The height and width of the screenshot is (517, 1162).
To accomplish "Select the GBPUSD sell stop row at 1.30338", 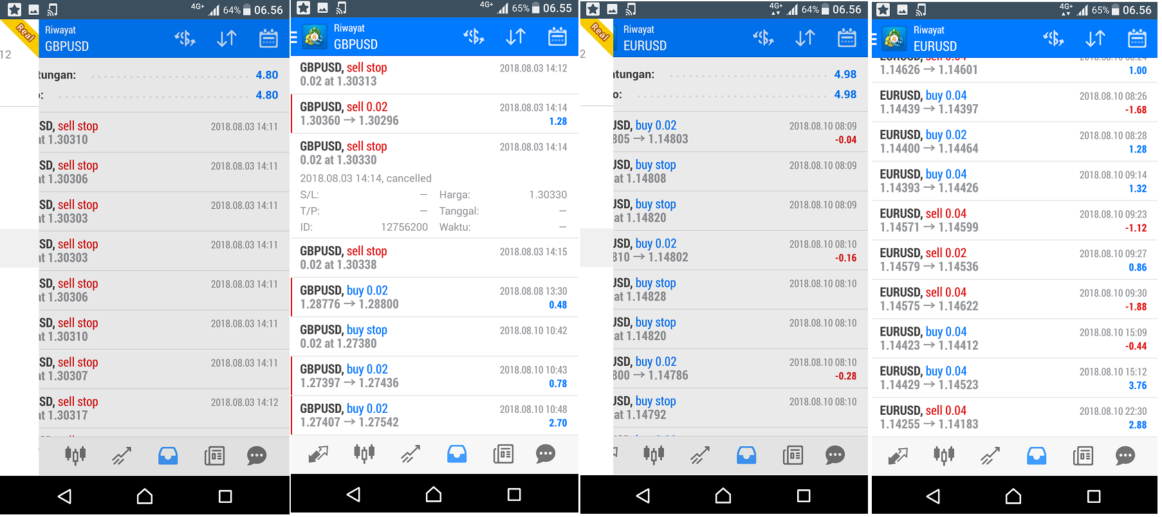I will coord(434,258).
